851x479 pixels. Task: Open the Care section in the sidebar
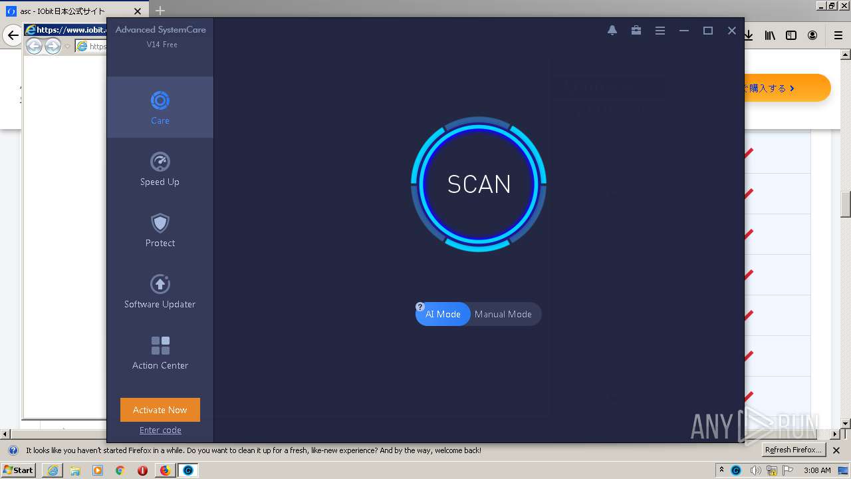point(160,107)
